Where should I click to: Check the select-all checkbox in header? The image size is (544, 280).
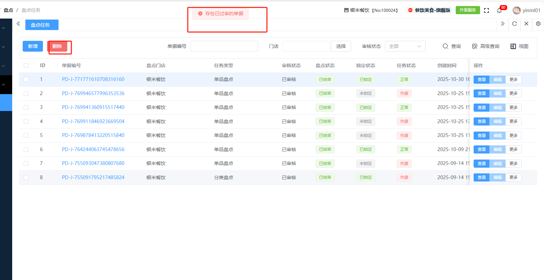[26, 65]
